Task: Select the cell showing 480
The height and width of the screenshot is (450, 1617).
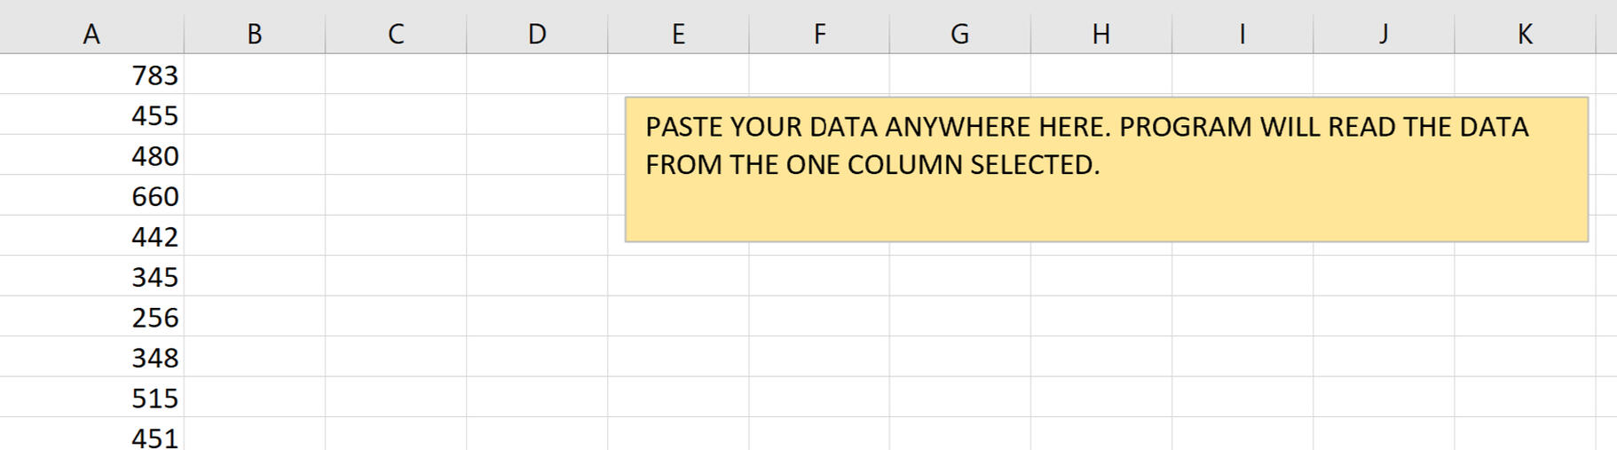Action: (x=92, y=155)
